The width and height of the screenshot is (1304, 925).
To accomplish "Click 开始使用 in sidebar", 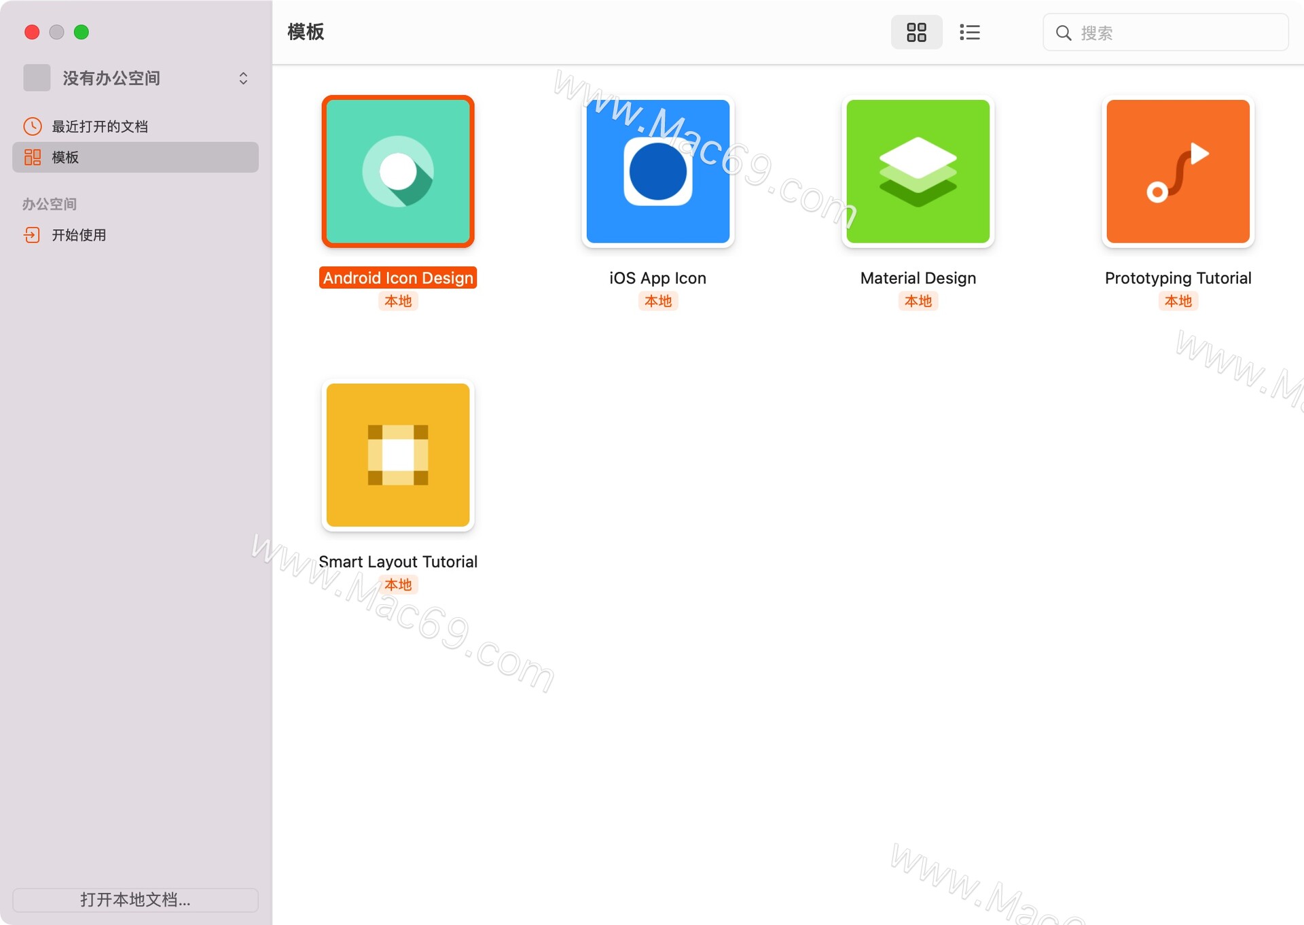I will pyautogui.click(x=78, y=235).
